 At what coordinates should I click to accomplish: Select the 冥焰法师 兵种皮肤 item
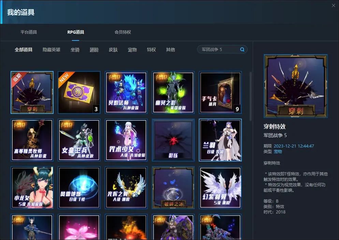pyautogui.click(x=126, y=92)
